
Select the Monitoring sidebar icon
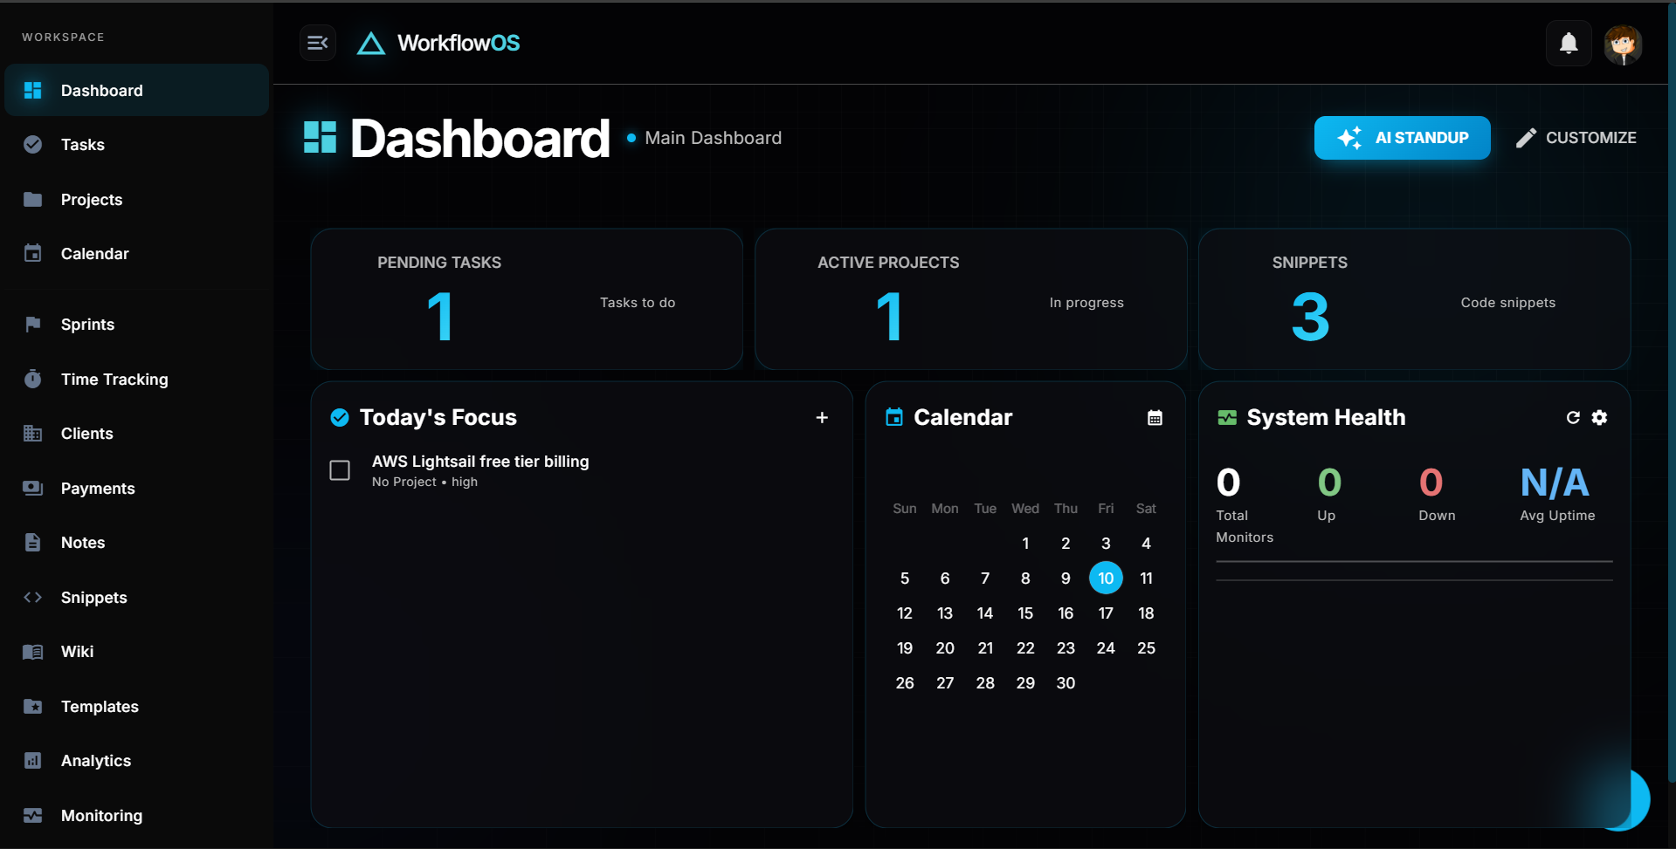tap(33, 815)
